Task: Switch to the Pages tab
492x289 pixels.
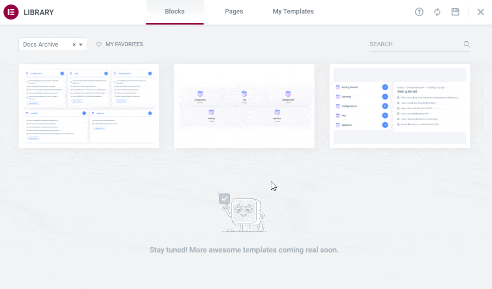Action: click(x=234, y=11)
